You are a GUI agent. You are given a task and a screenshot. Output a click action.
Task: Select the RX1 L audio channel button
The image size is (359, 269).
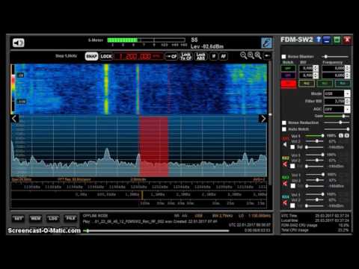click(341, 135)
